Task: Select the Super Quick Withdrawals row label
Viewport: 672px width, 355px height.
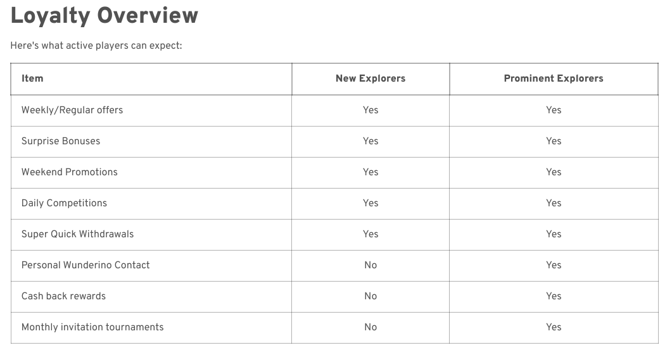Action: 78,234
